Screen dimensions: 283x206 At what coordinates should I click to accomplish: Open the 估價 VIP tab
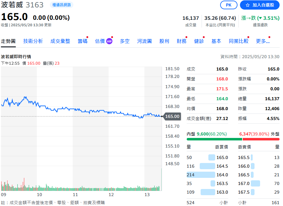(104, 41)
